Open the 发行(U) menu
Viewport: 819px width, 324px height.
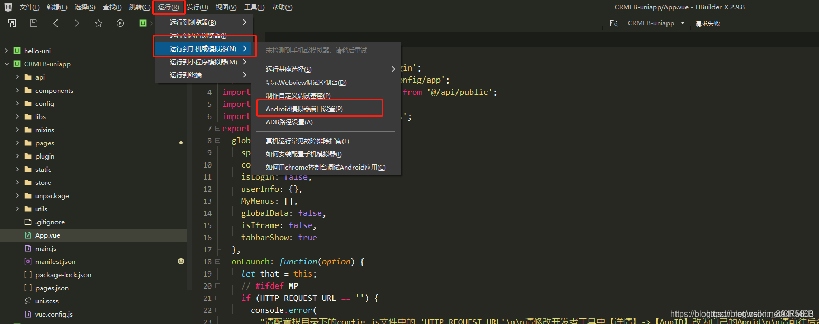click(x=197, y=7)
